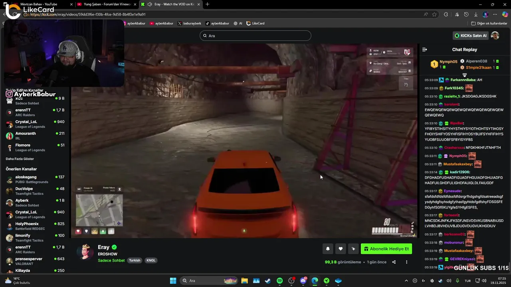Click the share icon below video
511x287 pixels.
pos(394,262)
